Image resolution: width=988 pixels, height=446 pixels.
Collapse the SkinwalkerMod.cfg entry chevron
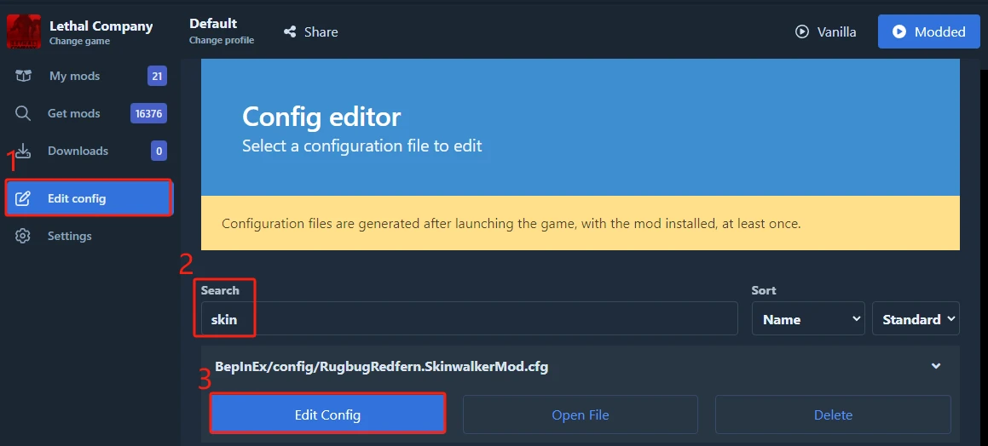936,367
